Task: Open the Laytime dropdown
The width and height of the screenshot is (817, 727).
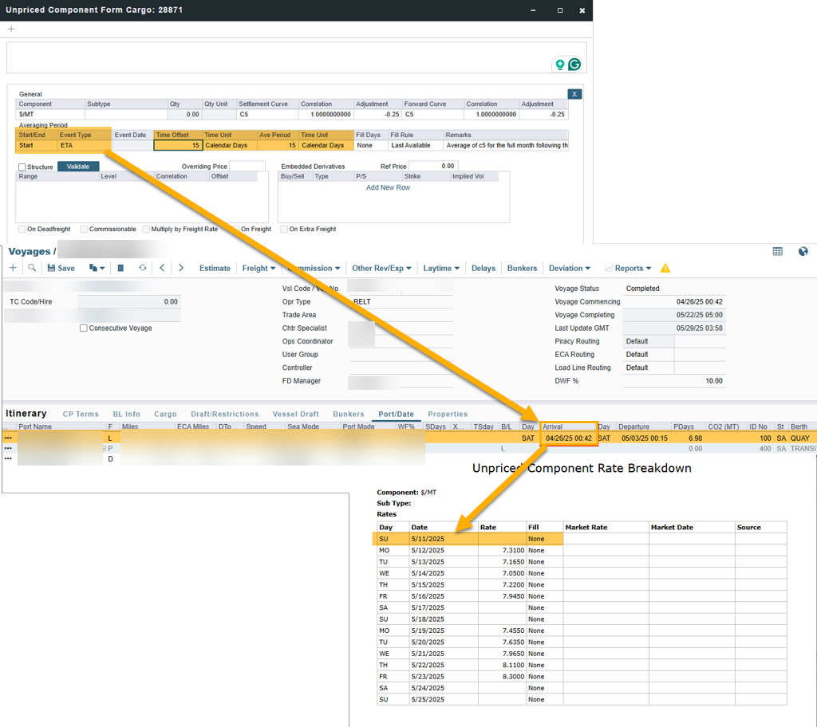Action: point(441,268)
